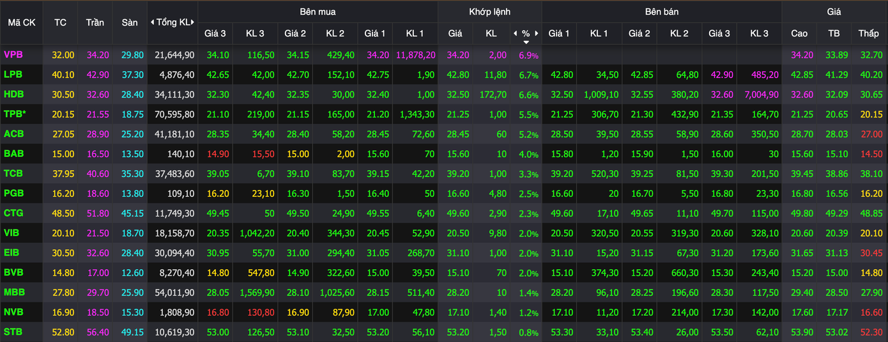Sort by Mã CK column header
Image resolution: width=888 pixels, height=342 pixels.
point(21,22)
